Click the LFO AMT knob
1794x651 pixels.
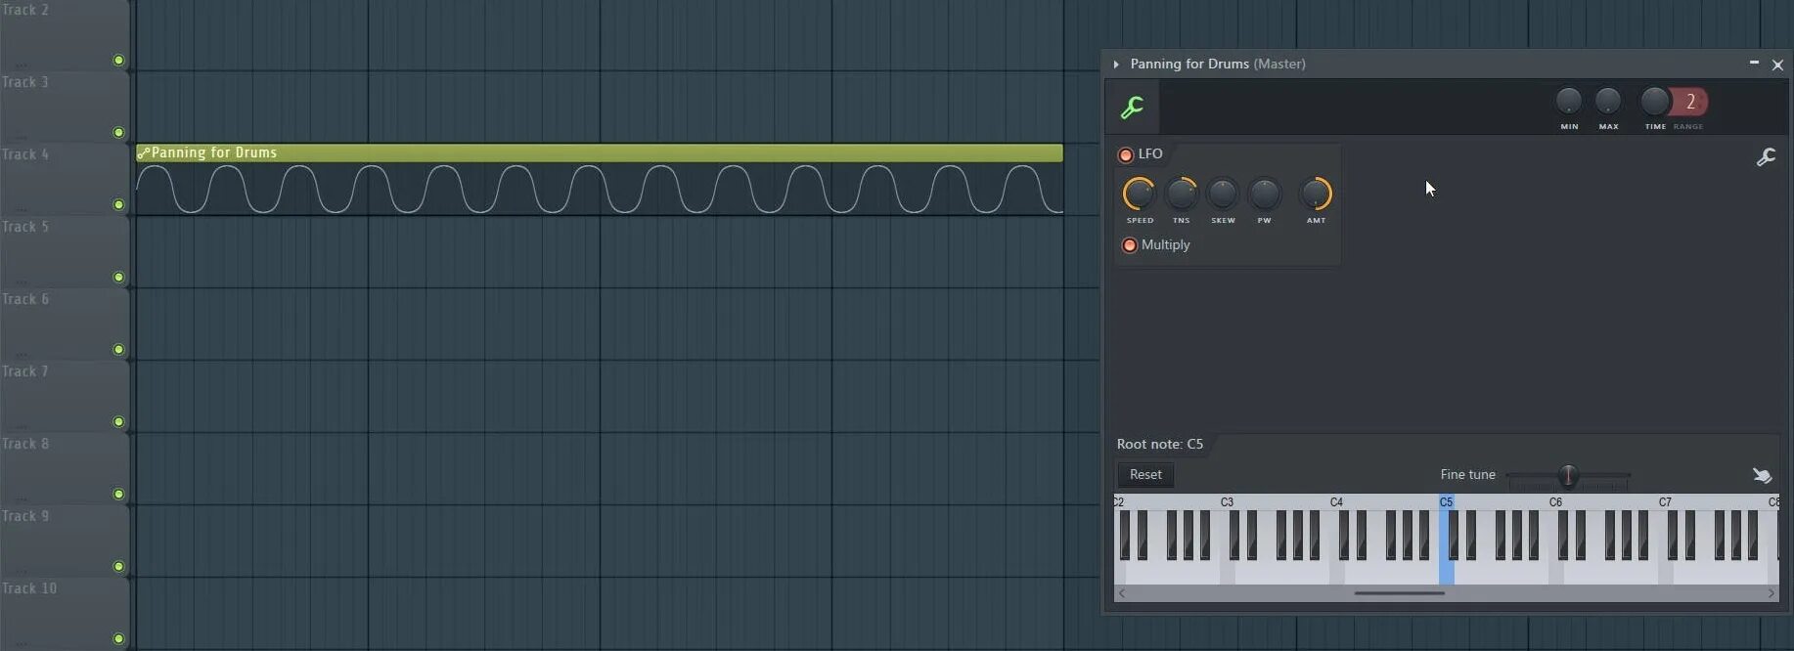tap(1316, 194)
